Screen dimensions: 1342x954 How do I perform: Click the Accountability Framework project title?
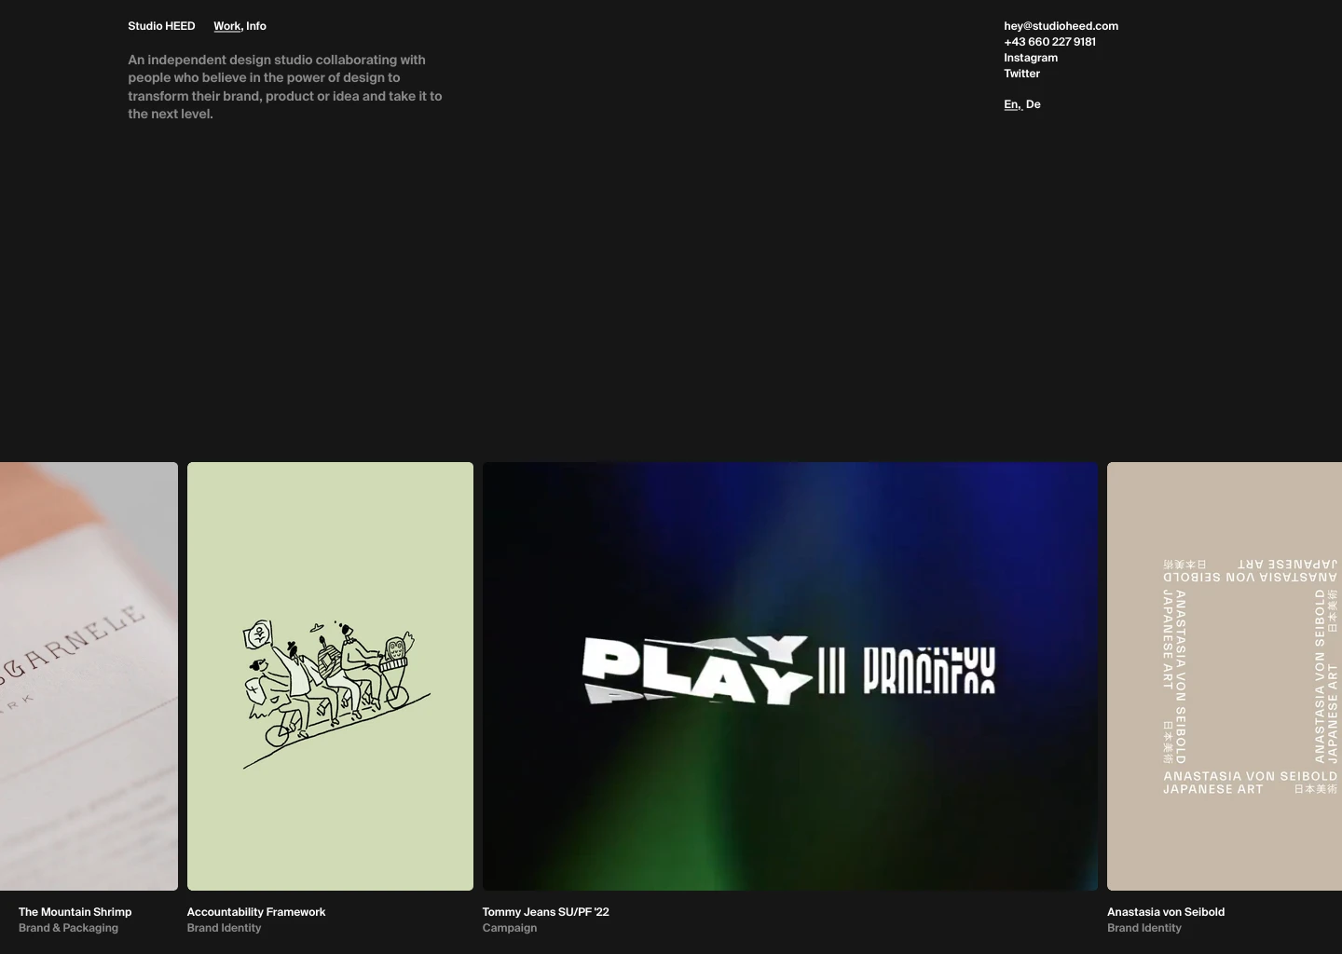point(256,912)
